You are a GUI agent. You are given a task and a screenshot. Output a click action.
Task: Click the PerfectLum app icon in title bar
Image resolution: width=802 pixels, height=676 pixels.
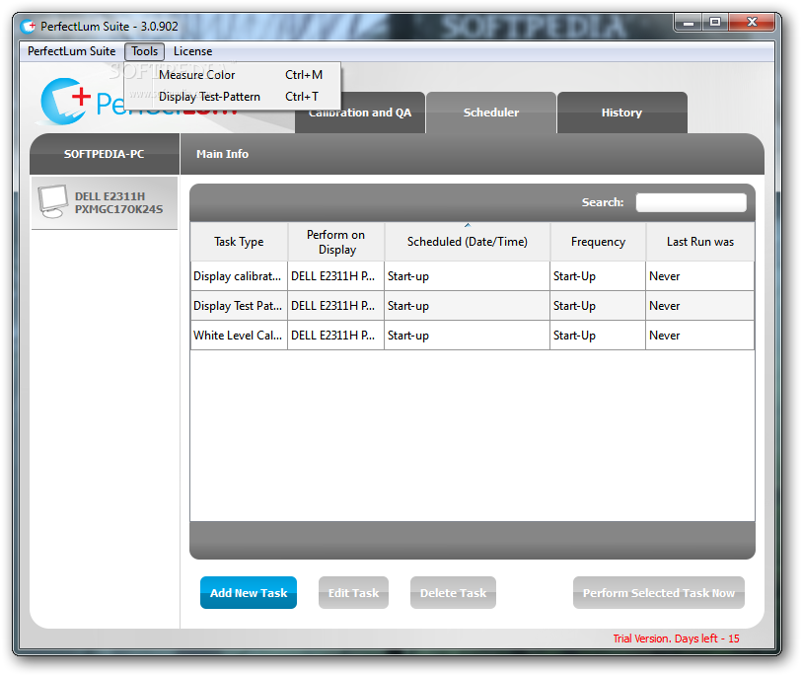click(x=29, y=26)
